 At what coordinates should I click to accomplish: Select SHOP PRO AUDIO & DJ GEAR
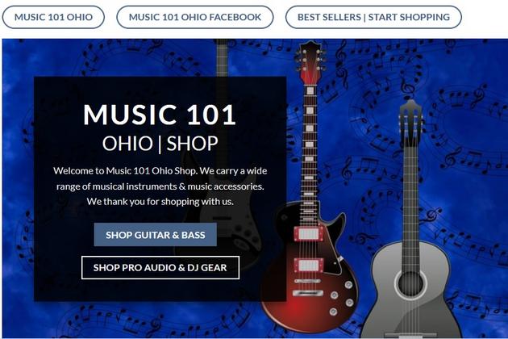click(160, 268)
